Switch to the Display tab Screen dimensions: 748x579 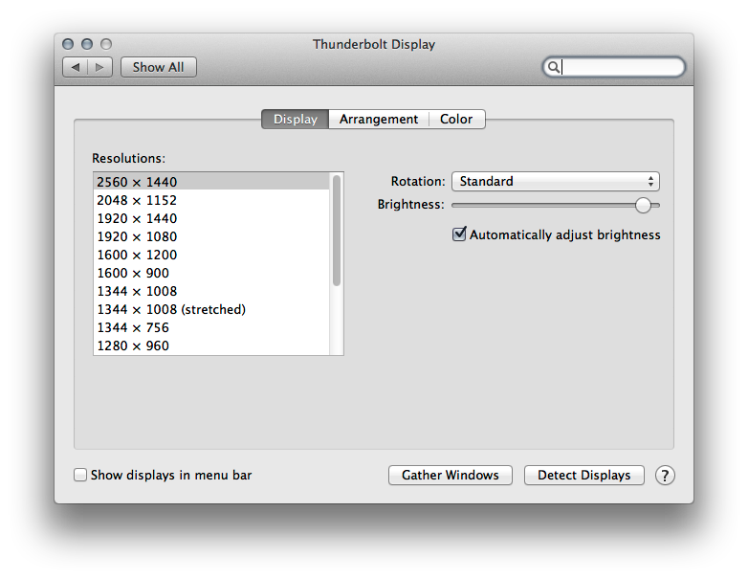pyautogui.click(x=296, y=120)
